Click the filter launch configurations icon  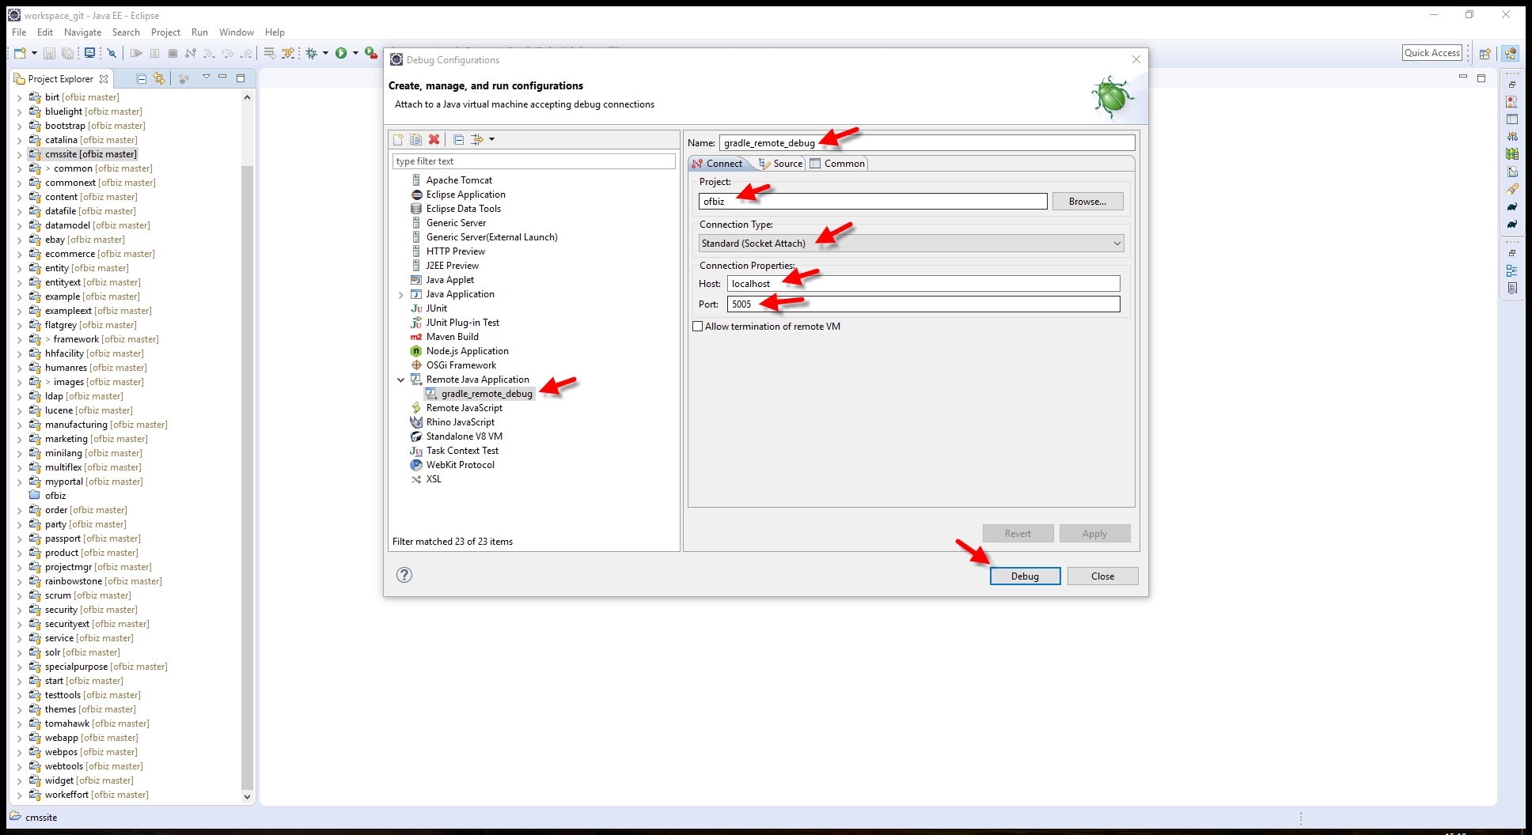click(477, 139)
